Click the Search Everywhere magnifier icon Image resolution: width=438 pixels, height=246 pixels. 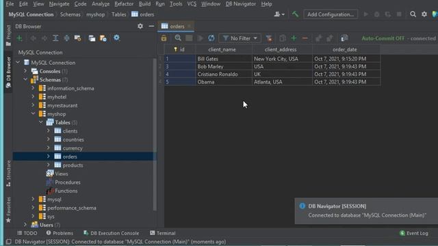413,14
